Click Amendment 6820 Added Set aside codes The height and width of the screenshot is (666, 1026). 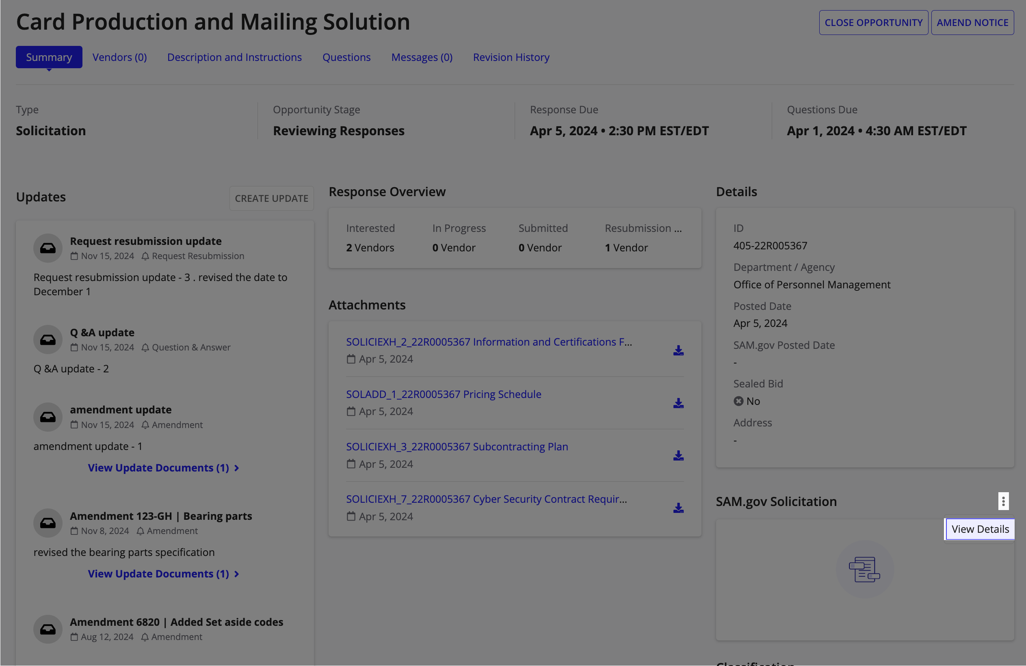click(x=176, y=622)
